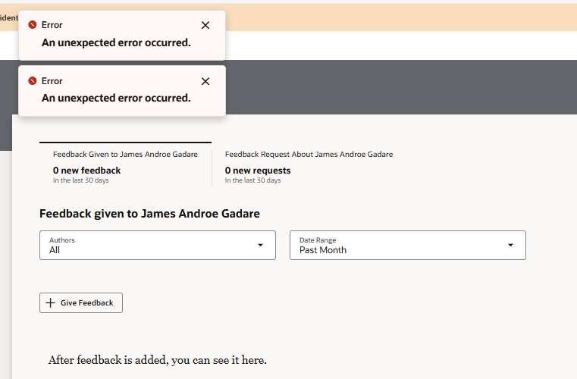Open the Date Range dropdown
This screenshot has width=577, height=379.
pyautogui.click(x=408, y=245)
